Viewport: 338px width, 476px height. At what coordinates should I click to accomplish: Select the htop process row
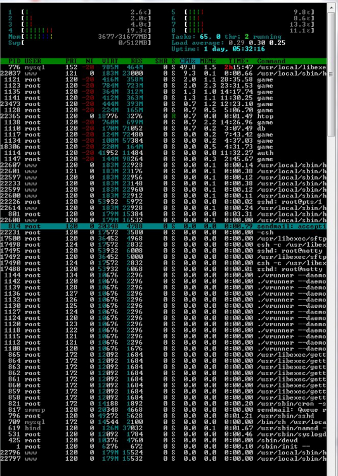163,116
